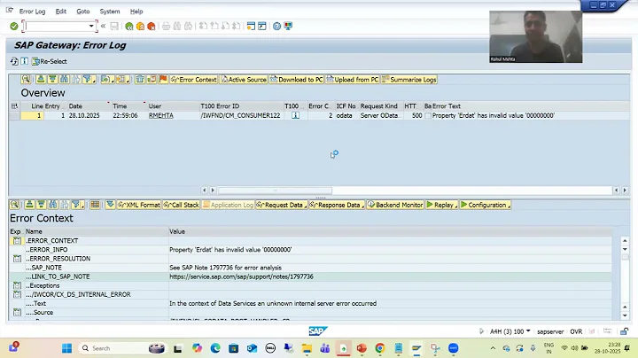Click table view icon in Error Context toolbar
This screenshot has width=638, height=358.
(x=95, y=205)
